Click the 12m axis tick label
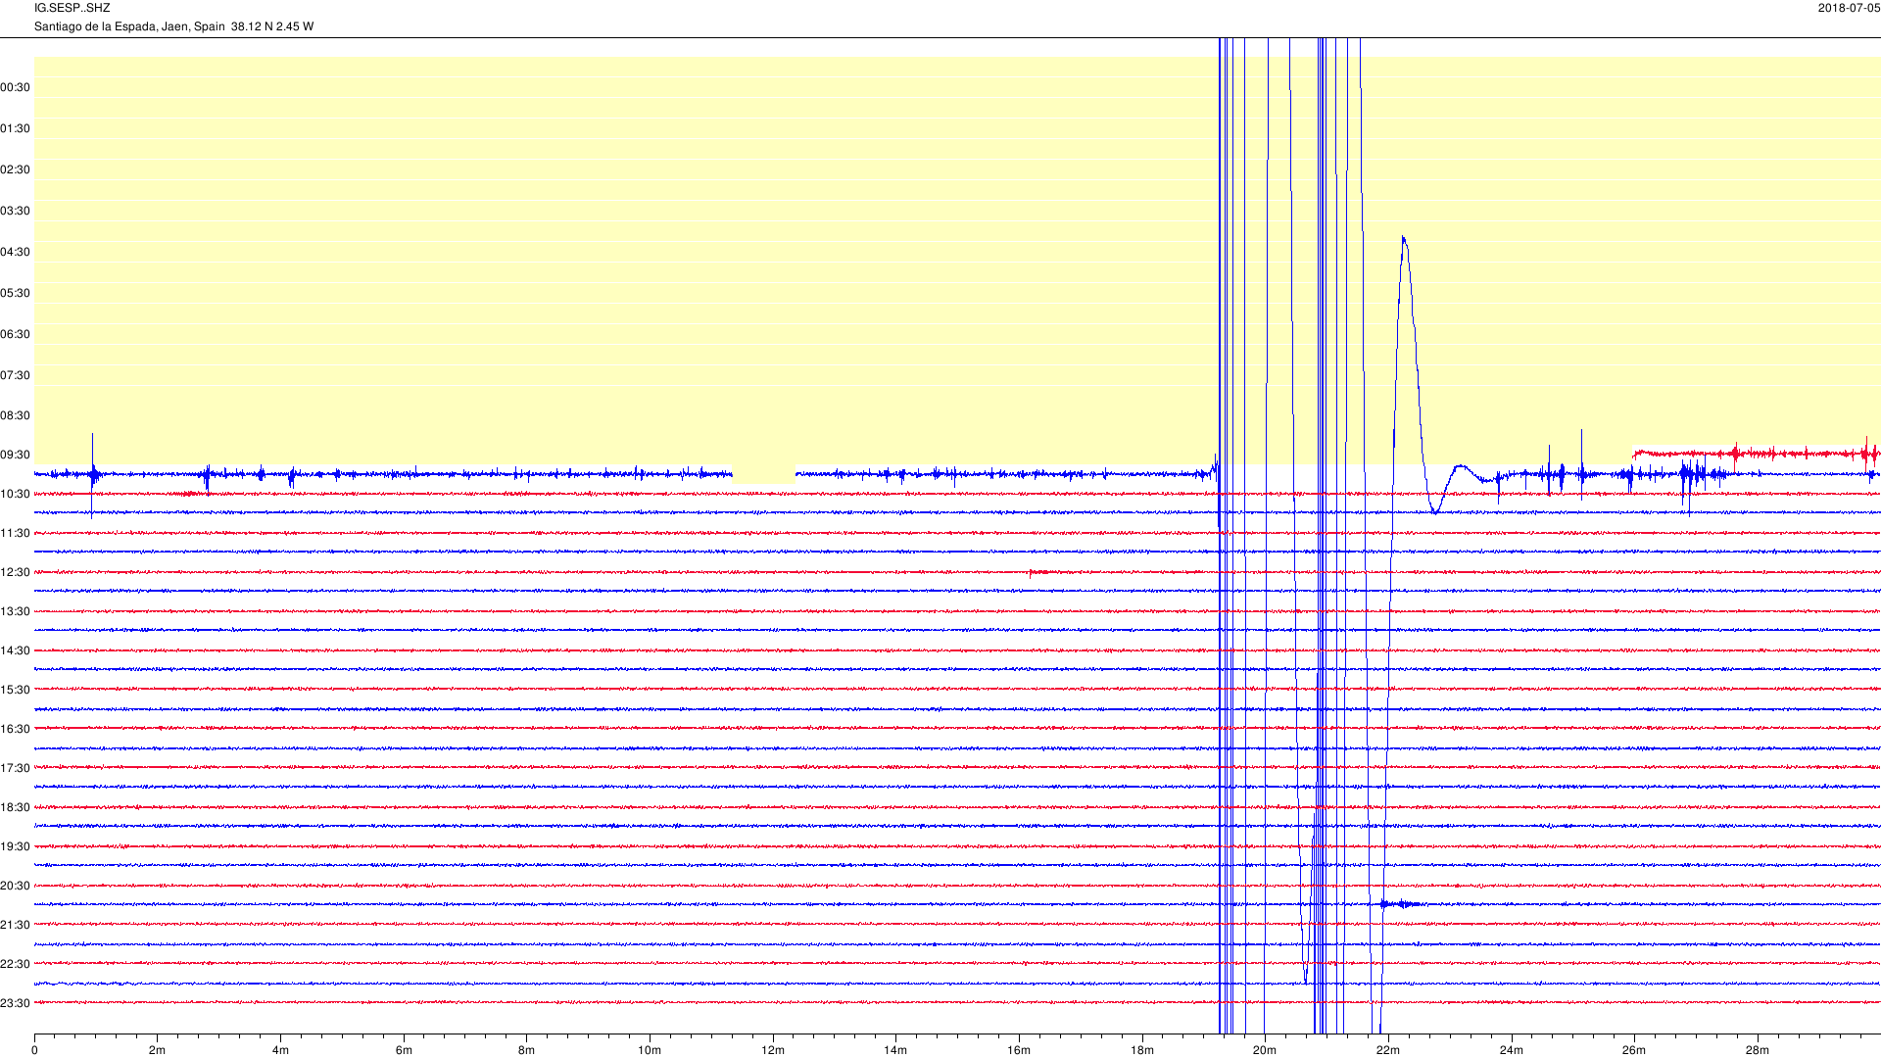Image resolution: width=1881 pixels, height=1058 pixels. 773,1050
